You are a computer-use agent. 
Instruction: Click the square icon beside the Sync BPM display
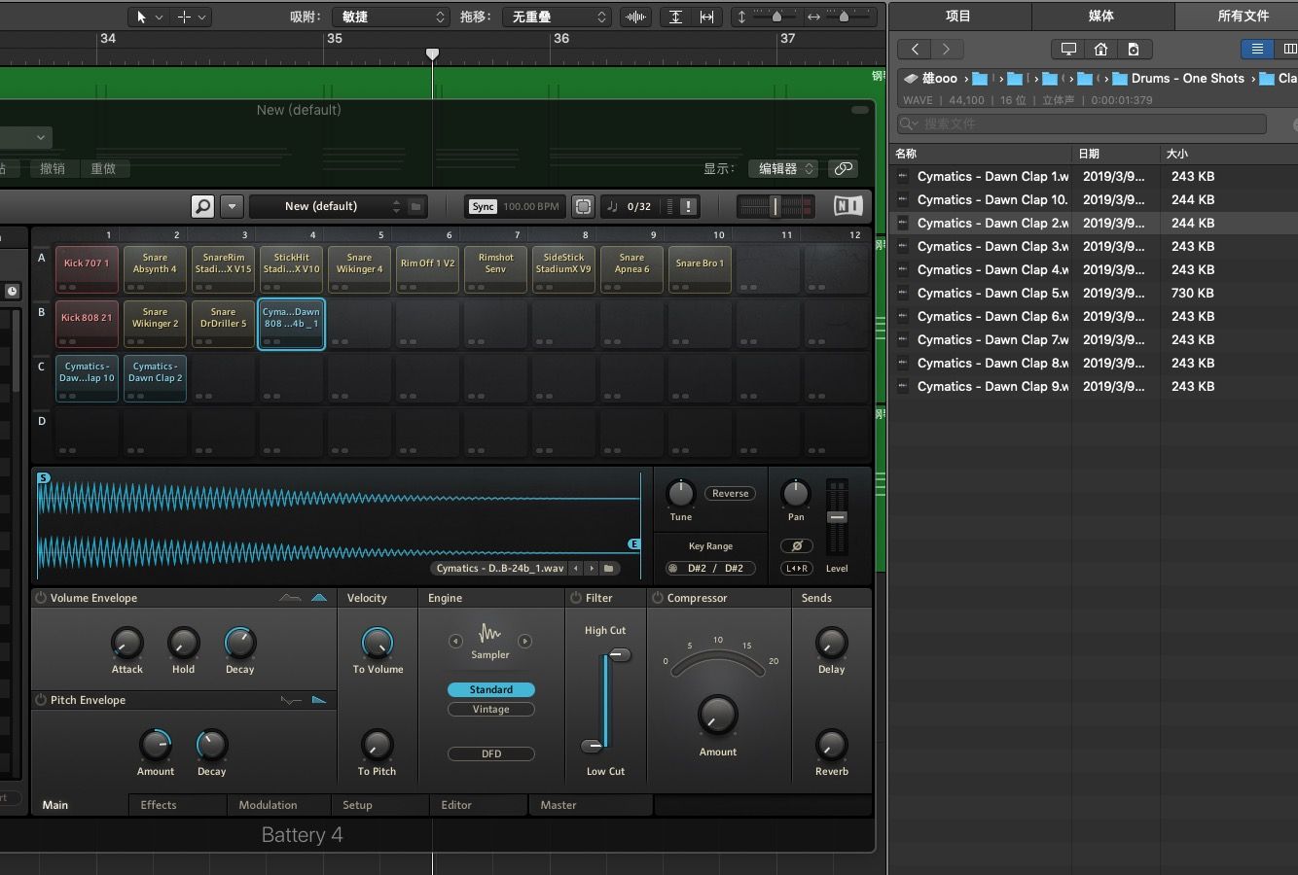[583, 206]
